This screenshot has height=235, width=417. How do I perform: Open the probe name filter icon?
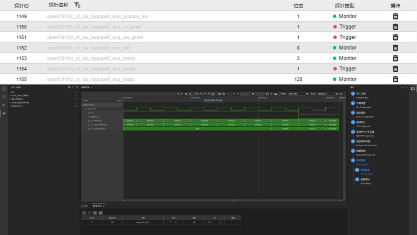(77, 5)
